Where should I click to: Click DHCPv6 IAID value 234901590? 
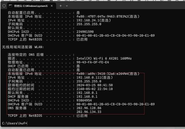coord(85,32)
